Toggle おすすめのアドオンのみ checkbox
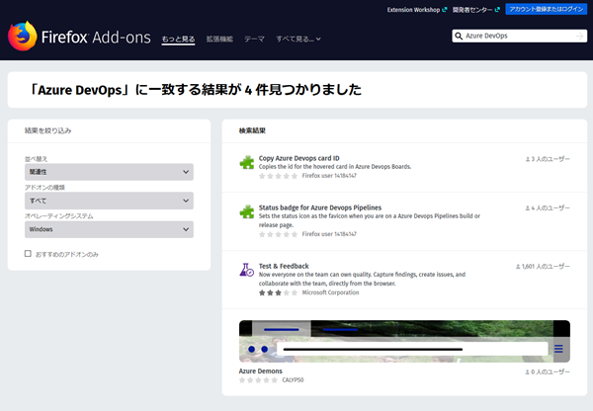593x411 pixels. [28, 254]
